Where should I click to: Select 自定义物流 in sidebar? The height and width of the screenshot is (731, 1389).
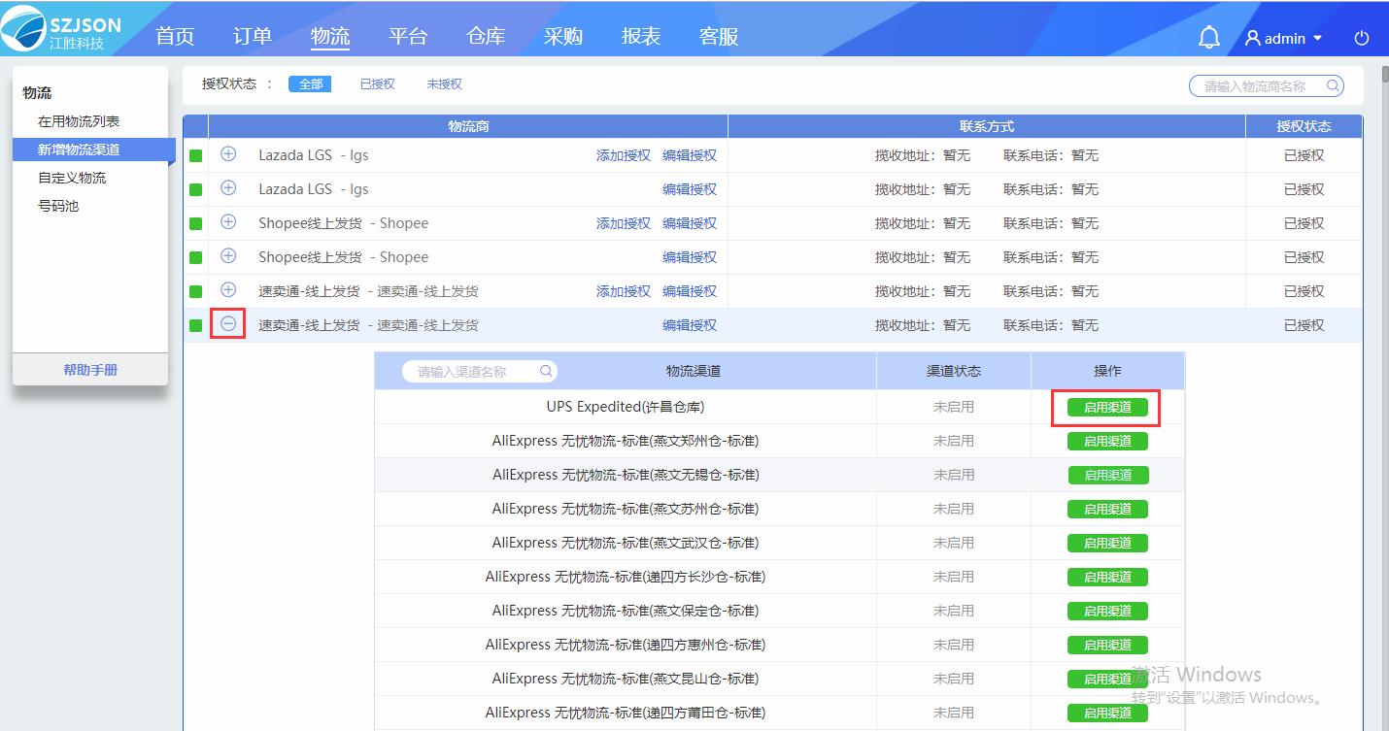72,179
